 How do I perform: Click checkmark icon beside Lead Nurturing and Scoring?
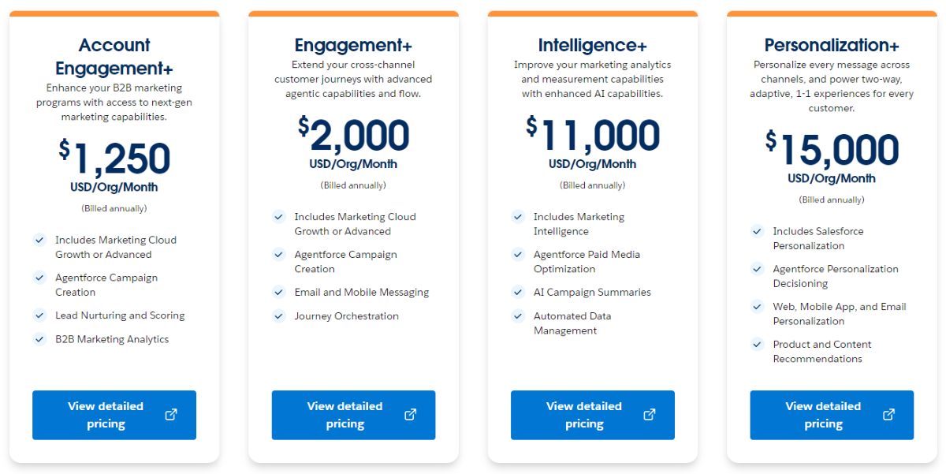coord(39,315)
